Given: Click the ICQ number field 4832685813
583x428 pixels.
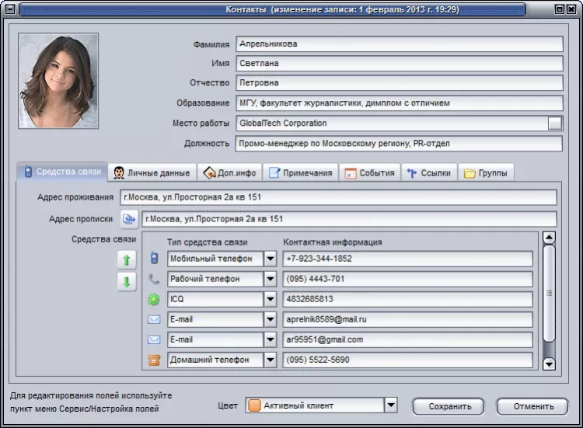Looking at the screenshot, I should pyautogui.click(x=407, y=299).
